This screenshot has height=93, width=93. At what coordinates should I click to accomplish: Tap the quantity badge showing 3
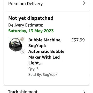point(23,52)
